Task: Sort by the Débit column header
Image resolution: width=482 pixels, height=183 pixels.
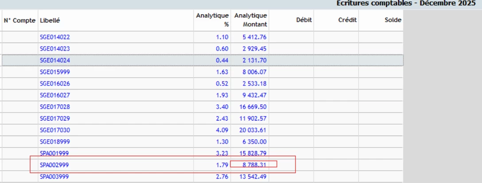Action: (x=304, y=20)
